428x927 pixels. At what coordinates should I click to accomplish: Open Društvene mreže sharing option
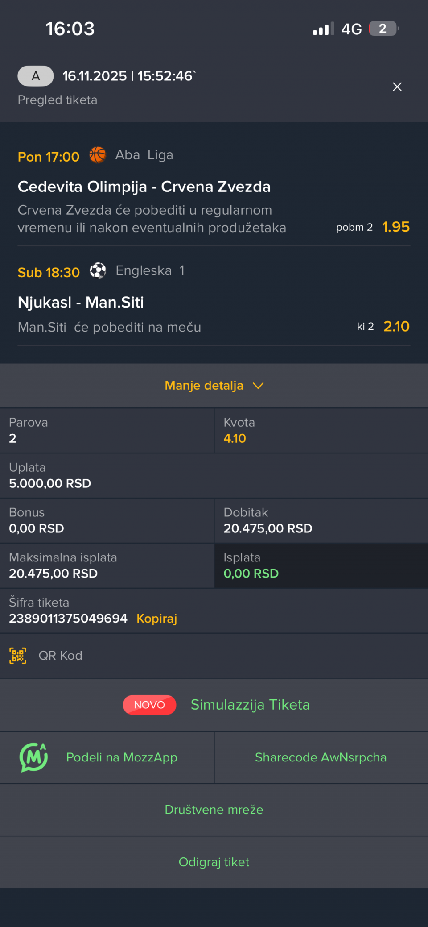[214, 810]
